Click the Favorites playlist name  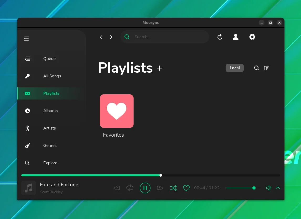113,135
